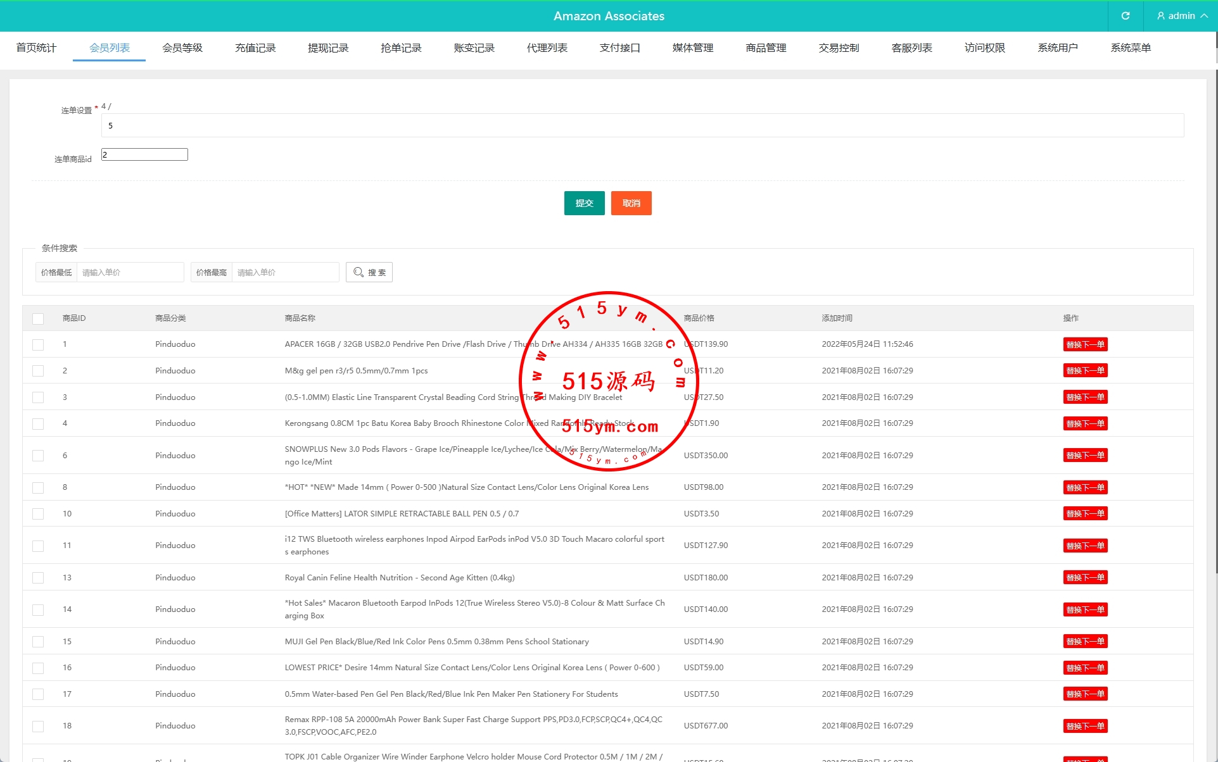Open the 系统菜单 tab

click(1130, 47)
